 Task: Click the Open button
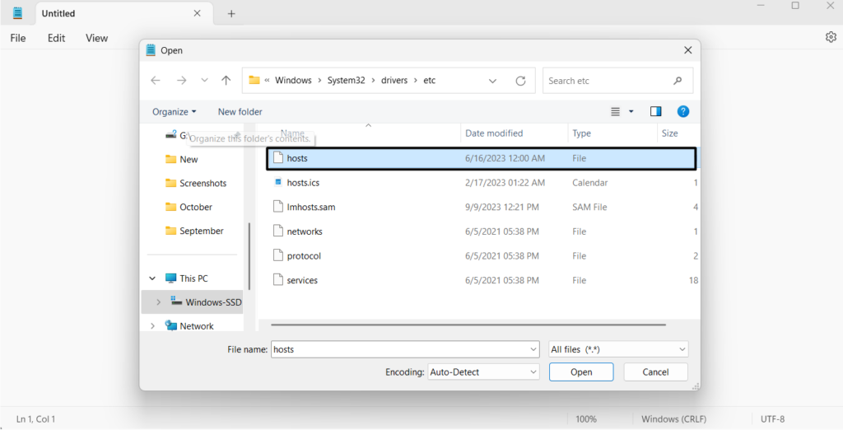[581, 372]
